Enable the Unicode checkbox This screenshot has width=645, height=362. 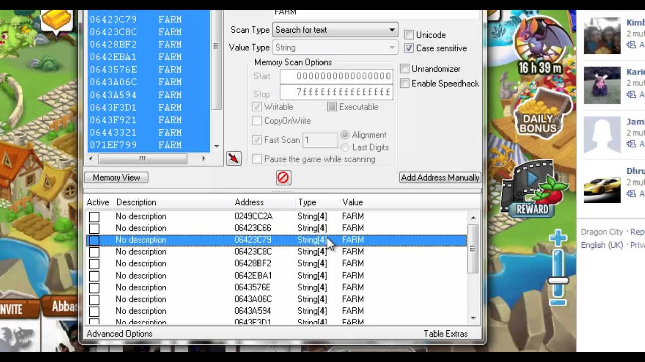point(409,35)
